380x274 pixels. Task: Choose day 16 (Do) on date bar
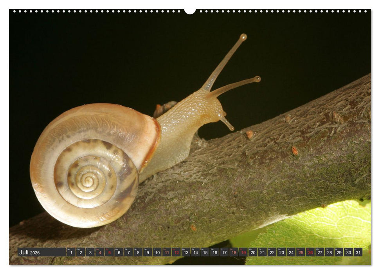214,252
